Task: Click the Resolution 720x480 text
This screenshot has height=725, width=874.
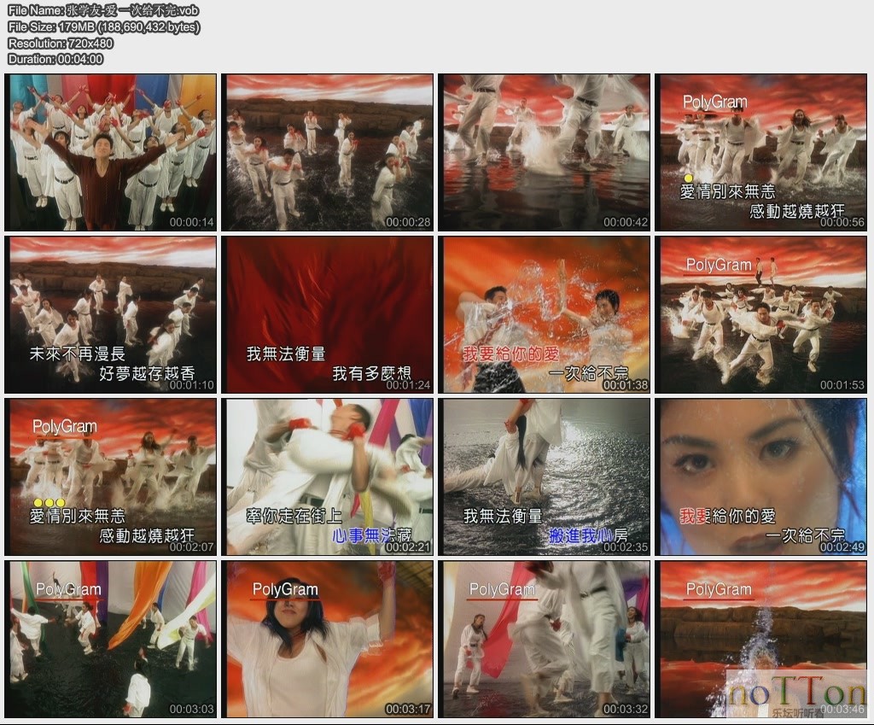Action: pos(61,43)
